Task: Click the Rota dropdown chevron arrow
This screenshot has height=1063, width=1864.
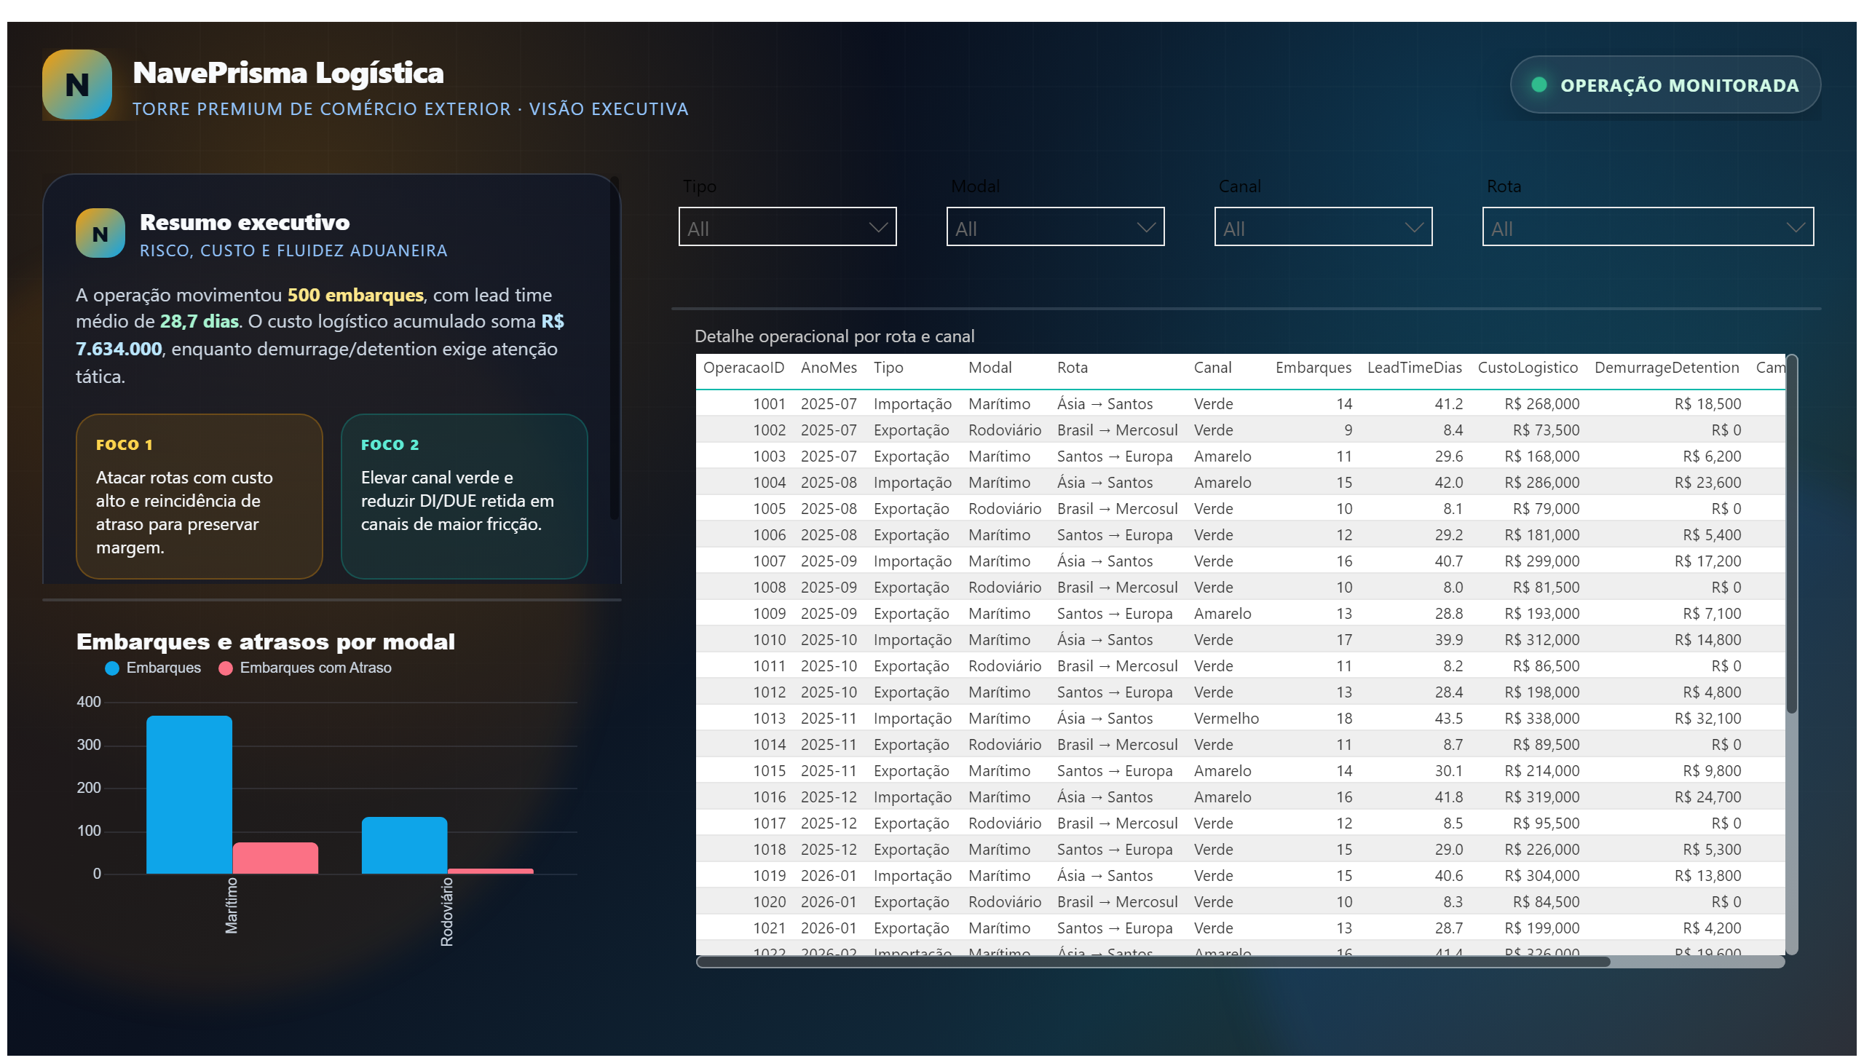Action: click(x=1795, y=228)
